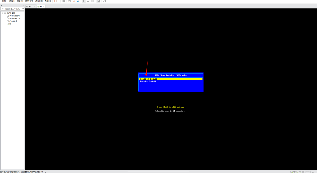Take a snapshot using the snapshot icon

tap(69, 1)
